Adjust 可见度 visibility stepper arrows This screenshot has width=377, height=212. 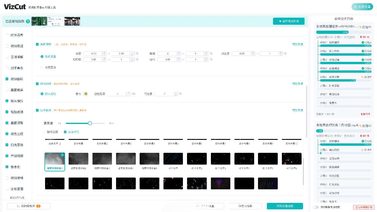(x=176, y=94)
